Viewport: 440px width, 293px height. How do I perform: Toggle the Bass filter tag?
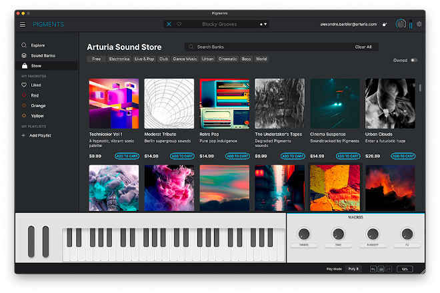[x=247, y=59]
